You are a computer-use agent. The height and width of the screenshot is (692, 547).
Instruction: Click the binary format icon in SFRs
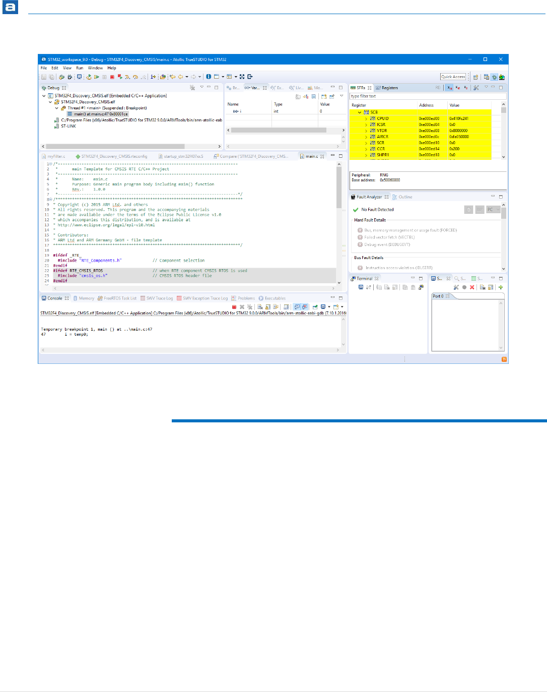466,88
